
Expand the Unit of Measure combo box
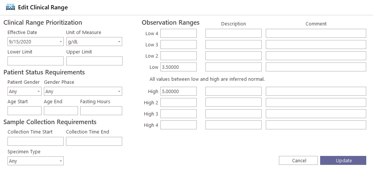94,42
